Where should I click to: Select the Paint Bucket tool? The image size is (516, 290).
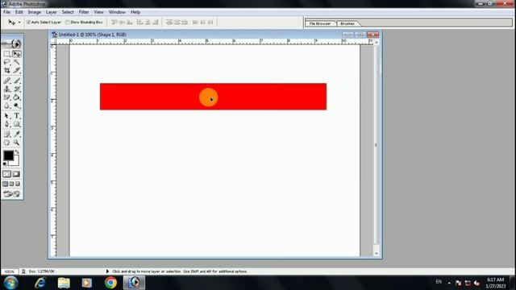(x=17, y=97)
